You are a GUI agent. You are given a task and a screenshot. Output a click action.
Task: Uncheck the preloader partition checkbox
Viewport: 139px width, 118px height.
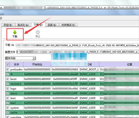click(x=8, y=69)
